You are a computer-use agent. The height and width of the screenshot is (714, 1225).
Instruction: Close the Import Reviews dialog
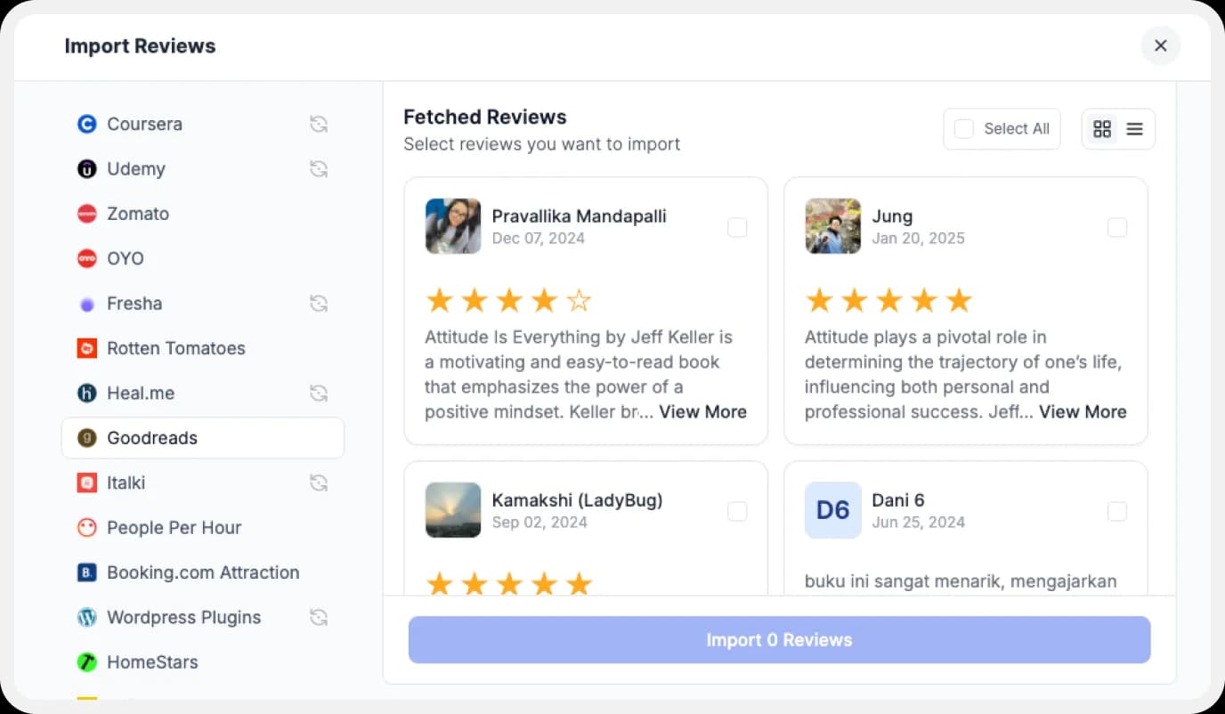pyautogui.click(x=1160, y=45)
